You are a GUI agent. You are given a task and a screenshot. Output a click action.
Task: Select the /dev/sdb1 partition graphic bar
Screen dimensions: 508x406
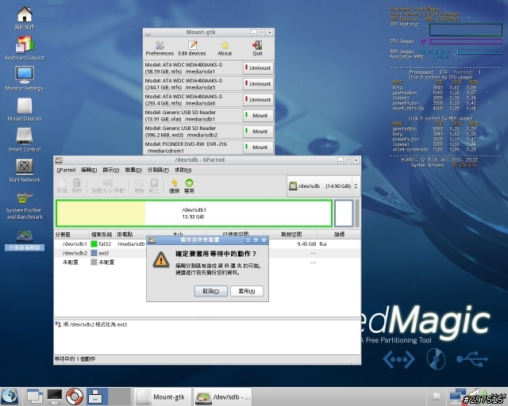194,213
